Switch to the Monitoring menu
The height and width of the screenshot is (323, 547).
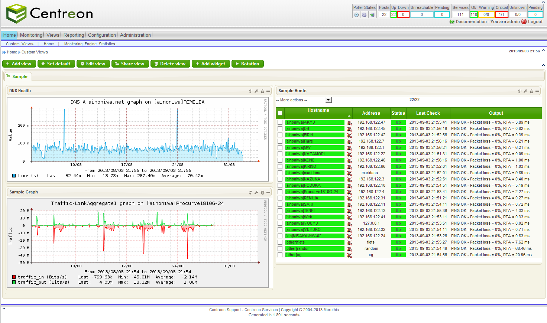tap(31, 35)
